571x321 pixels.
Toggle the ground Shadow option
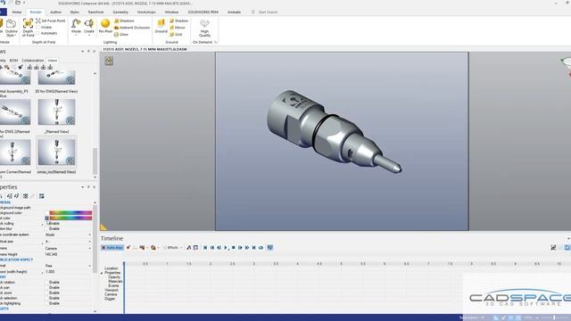point(178,21)
